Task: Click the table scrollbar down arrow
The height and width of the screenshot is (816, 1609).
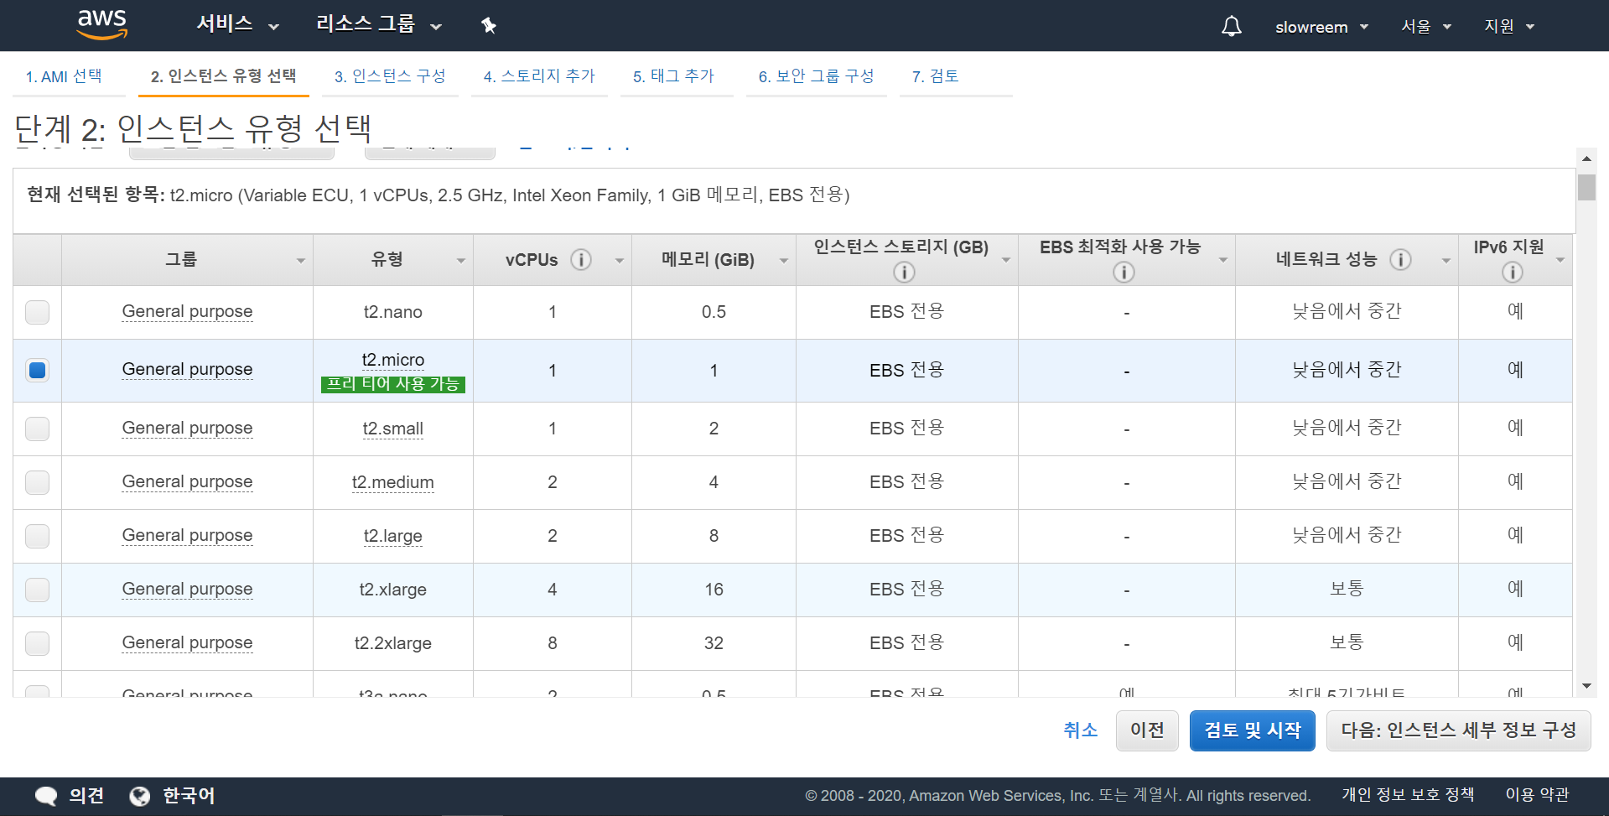Action: tap(1586, 686)
